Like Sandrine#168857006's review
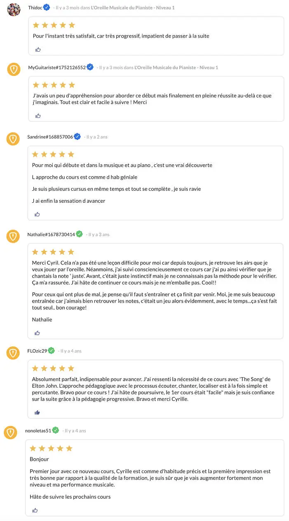The width and height of the screenshot is (289, 521). [38, 214]
